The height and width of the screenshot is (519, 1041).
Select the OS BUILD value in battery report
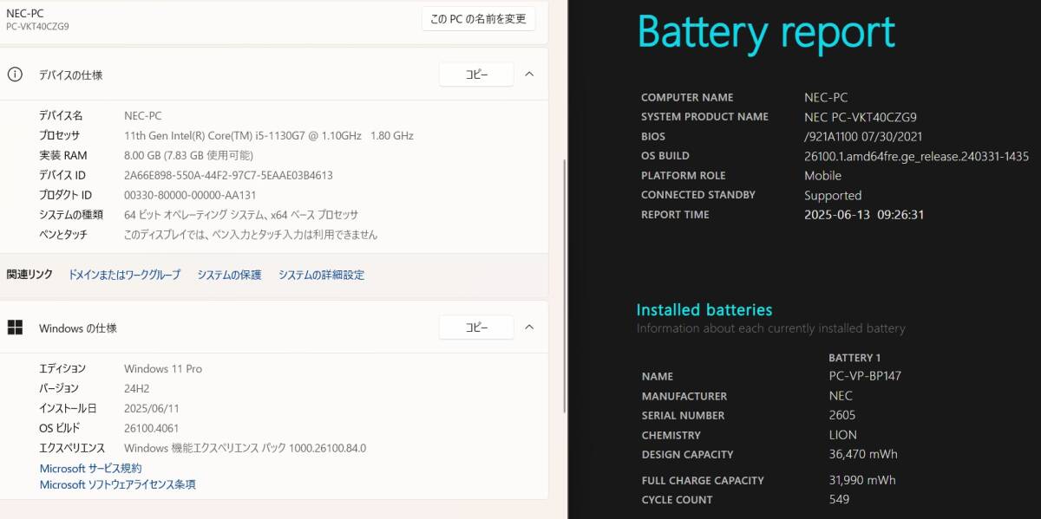(916, 156)
